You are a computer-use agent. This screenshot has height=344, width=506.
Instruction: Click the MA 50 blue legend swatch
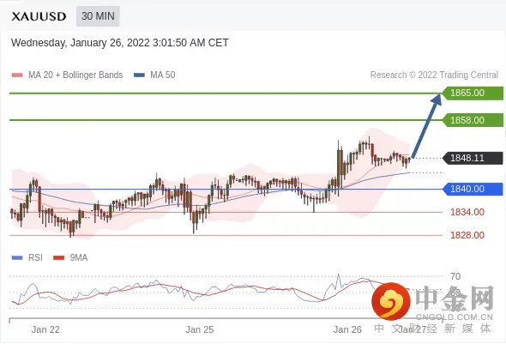[139, 75]
